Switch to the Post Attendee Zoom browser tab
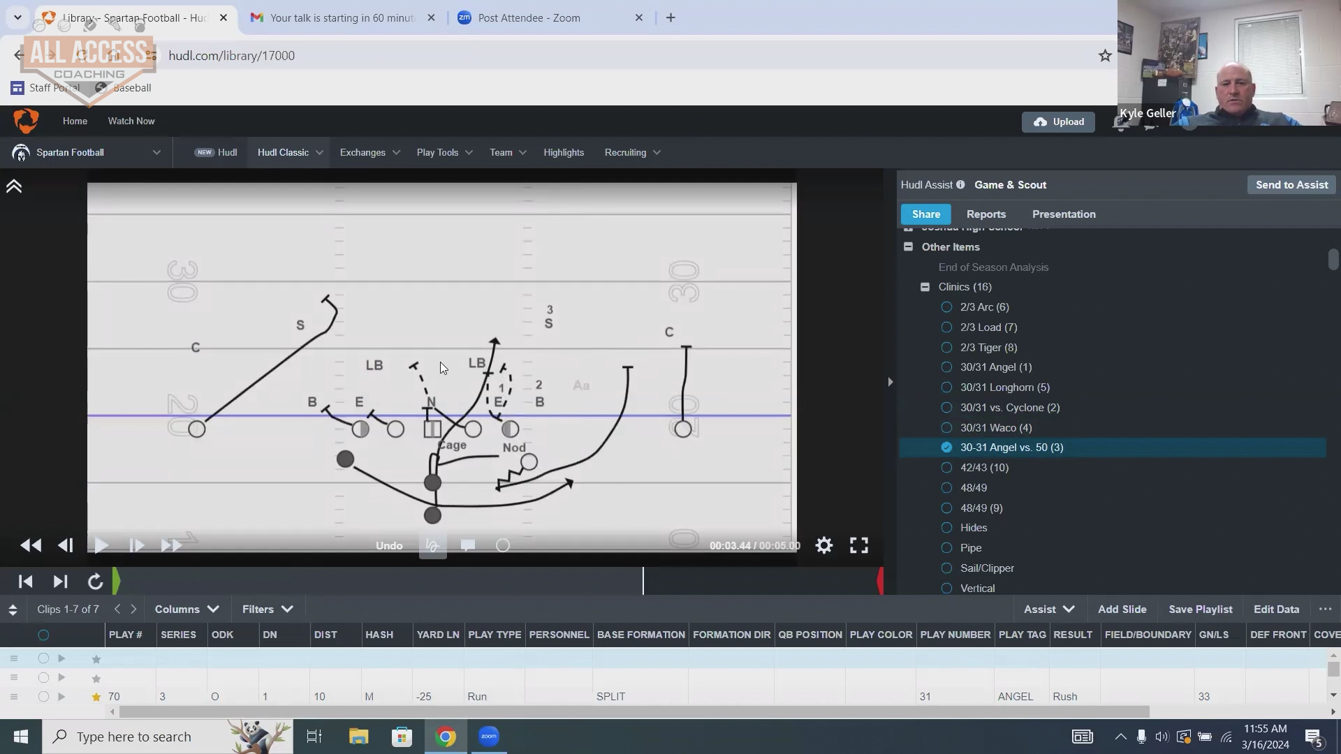Viewport: 1341px width, 754px height. pos(552,18)
